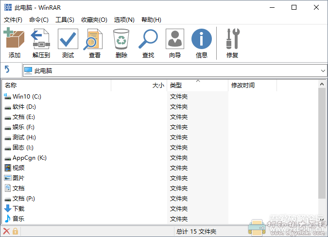
Task: Select the 文档 (E:) row name
Action: click(x=24, y=117)
